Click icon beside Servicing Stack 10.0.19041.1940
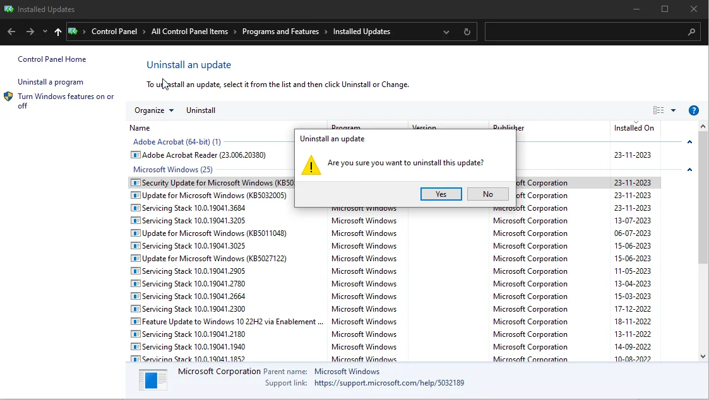709x400 pixels. pyautogui.click(x=135, y=346)
